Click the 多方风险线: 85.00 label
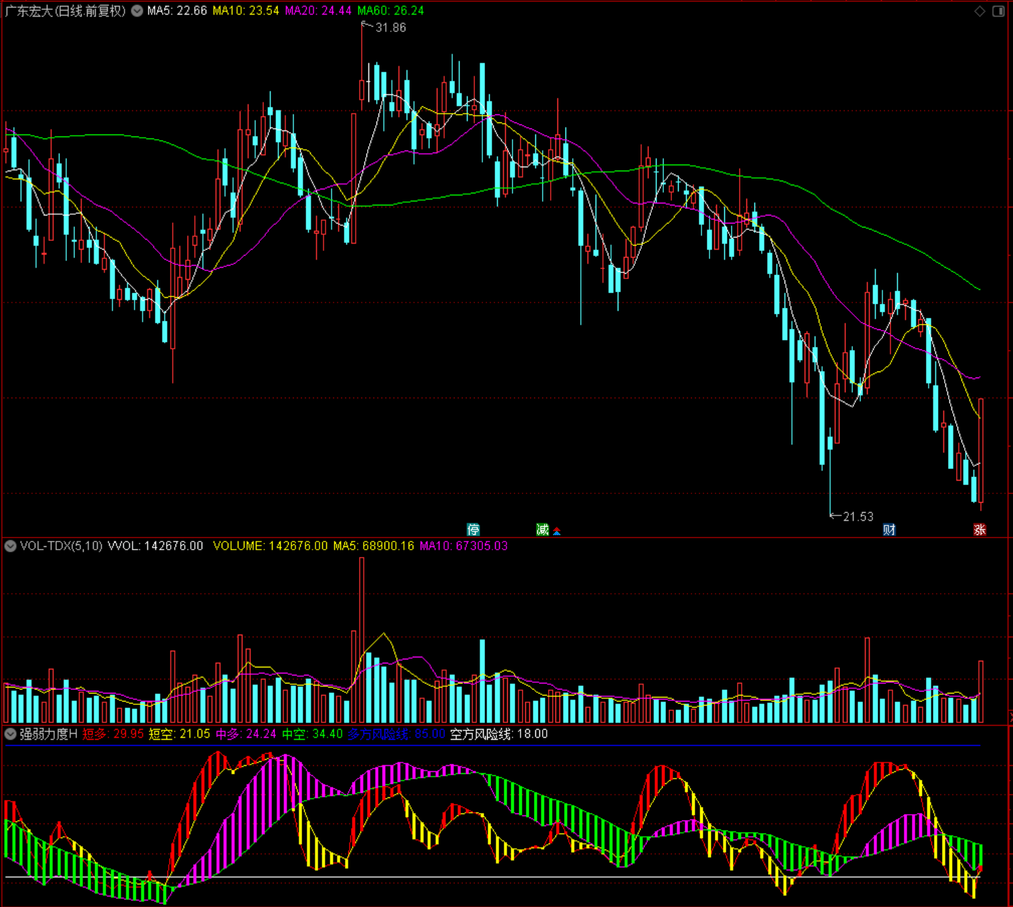Screen dimensions: 1013x907 coord(396,734)
